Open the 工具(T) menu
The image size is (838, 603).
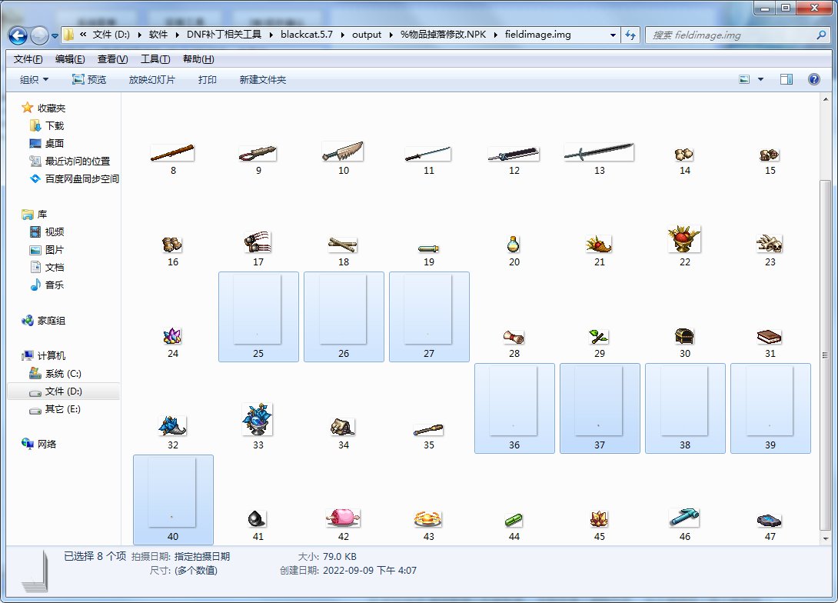tap(155, 58)
